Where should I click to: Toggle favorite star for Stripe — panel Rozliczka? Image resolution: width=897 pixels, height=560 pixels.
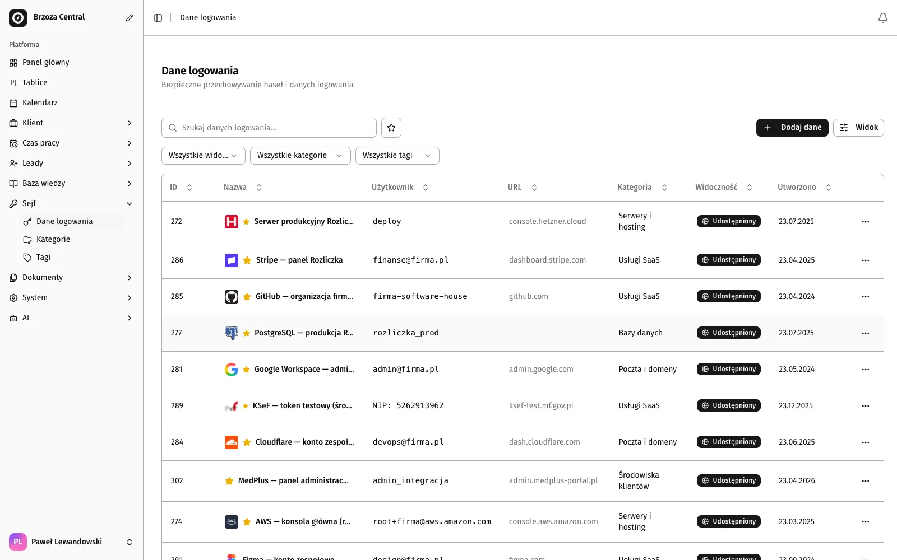click(247, 260)
